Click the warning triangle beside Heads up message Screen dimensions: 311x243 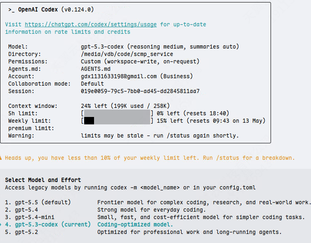[x=1, y=158]
